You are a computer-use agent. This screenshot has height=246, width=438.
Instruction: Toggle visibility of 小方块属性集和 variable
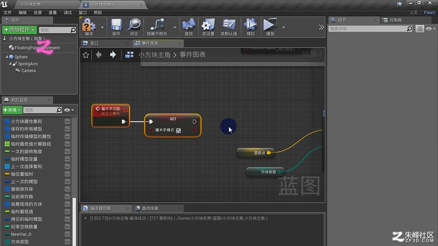pos(67,121)
